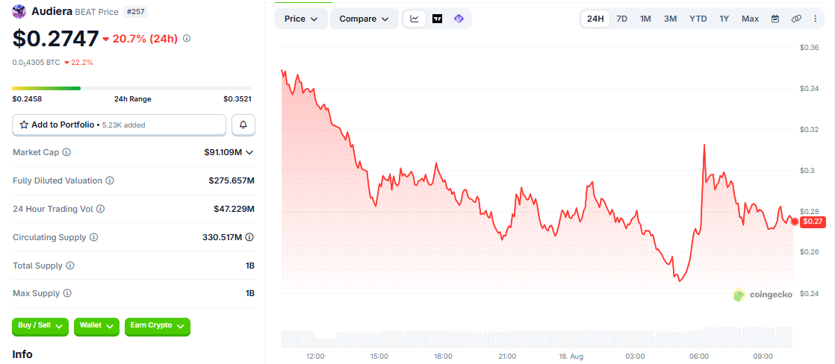The width and height of the screenshot is (835, 364).
Task: Switch to the TradingView chart icon
Action: pos(437,19)
